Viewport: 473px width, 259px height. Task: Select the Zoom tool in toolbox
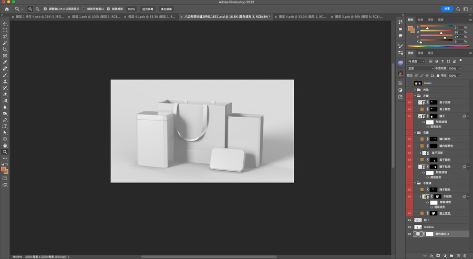pos(5,152)
